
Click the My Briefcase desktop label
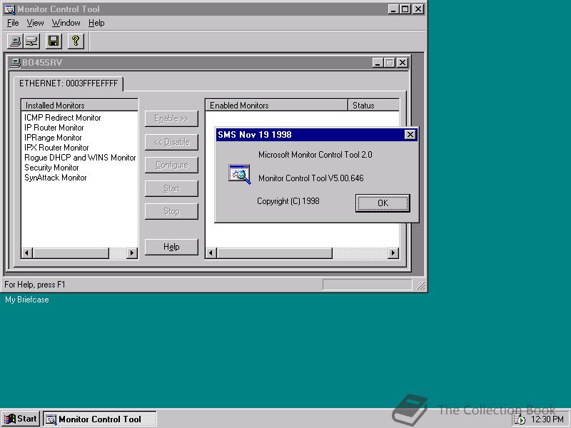27,300
